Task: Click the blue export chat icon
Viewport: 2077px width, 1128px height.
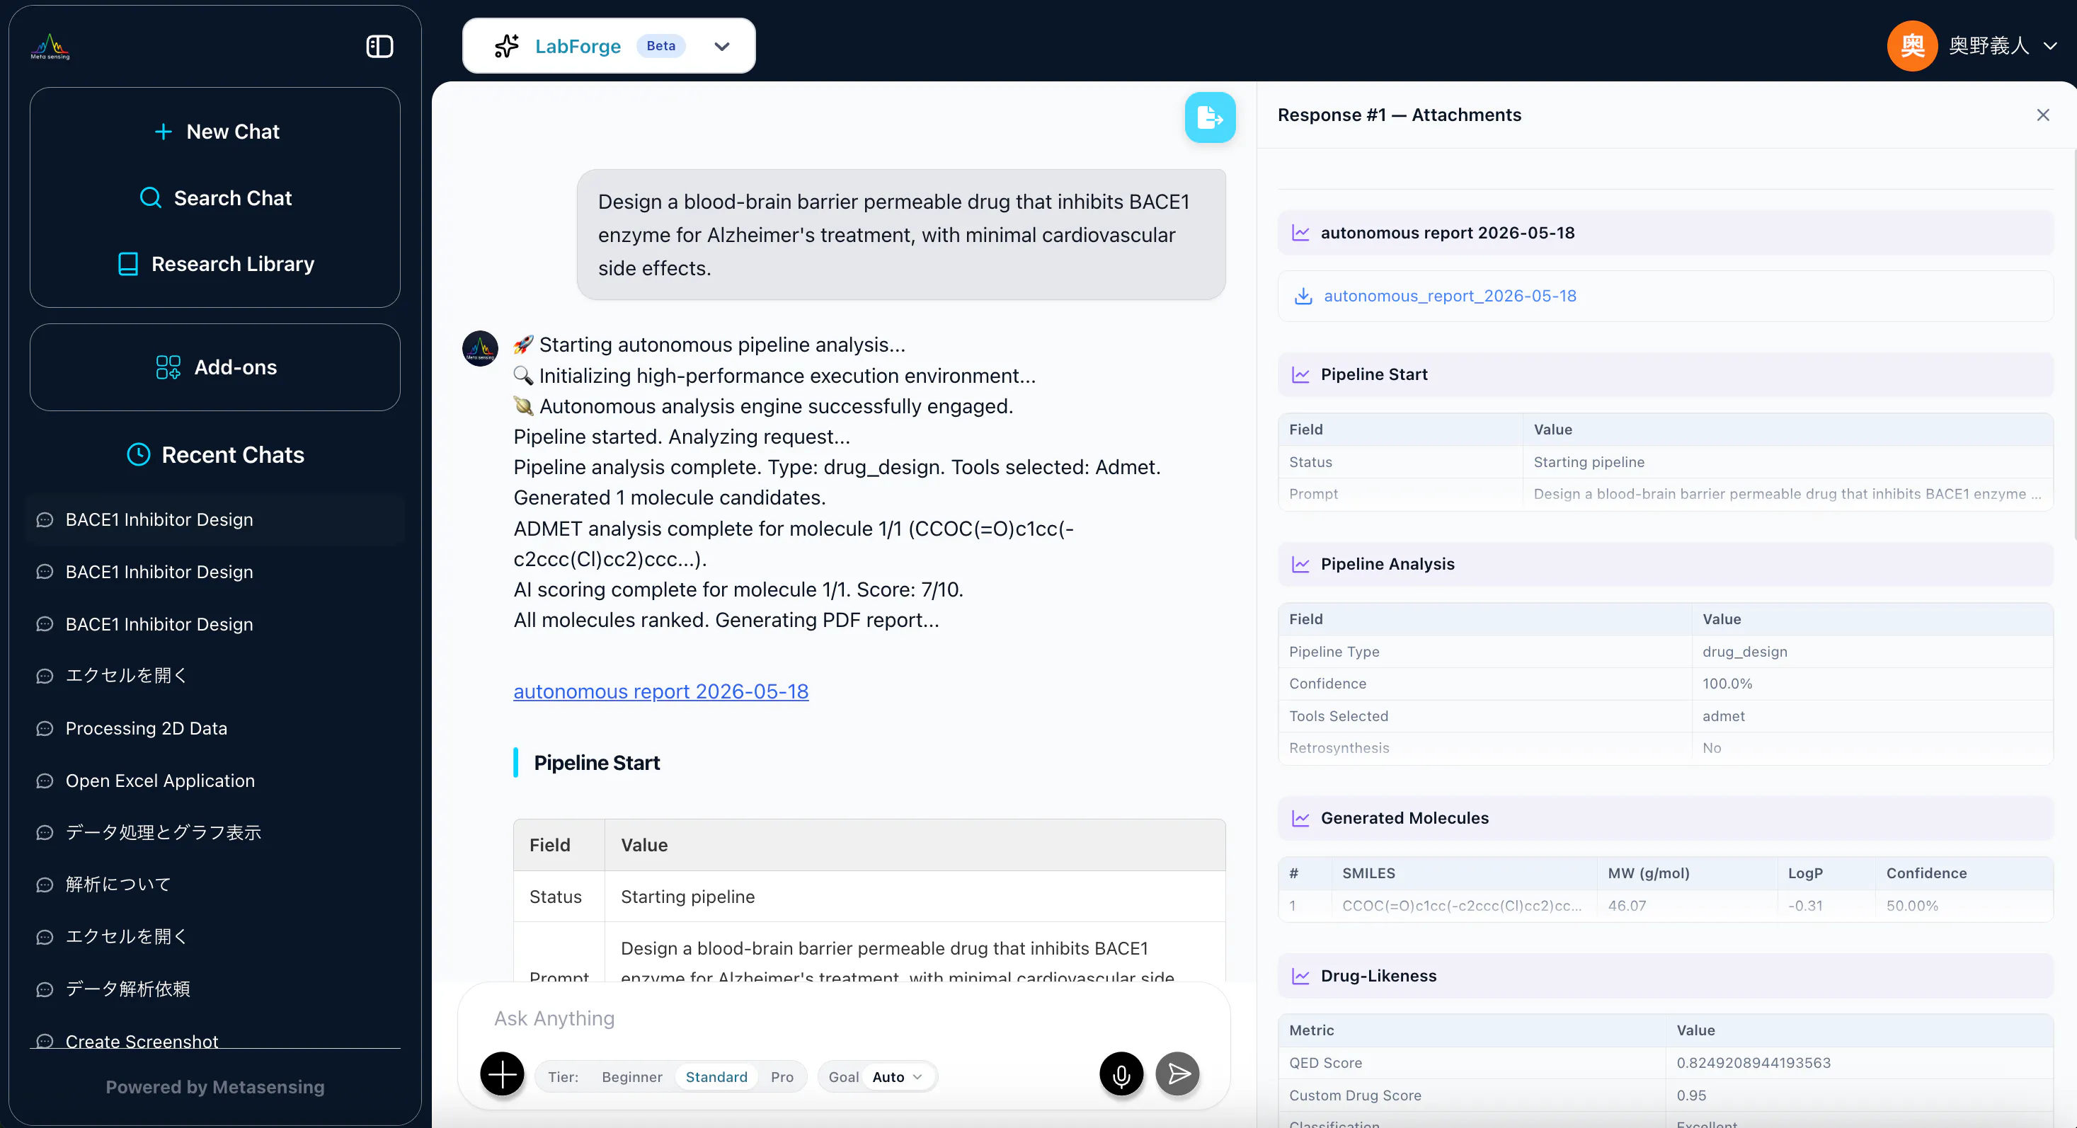Action: [x=1209, y=117]
